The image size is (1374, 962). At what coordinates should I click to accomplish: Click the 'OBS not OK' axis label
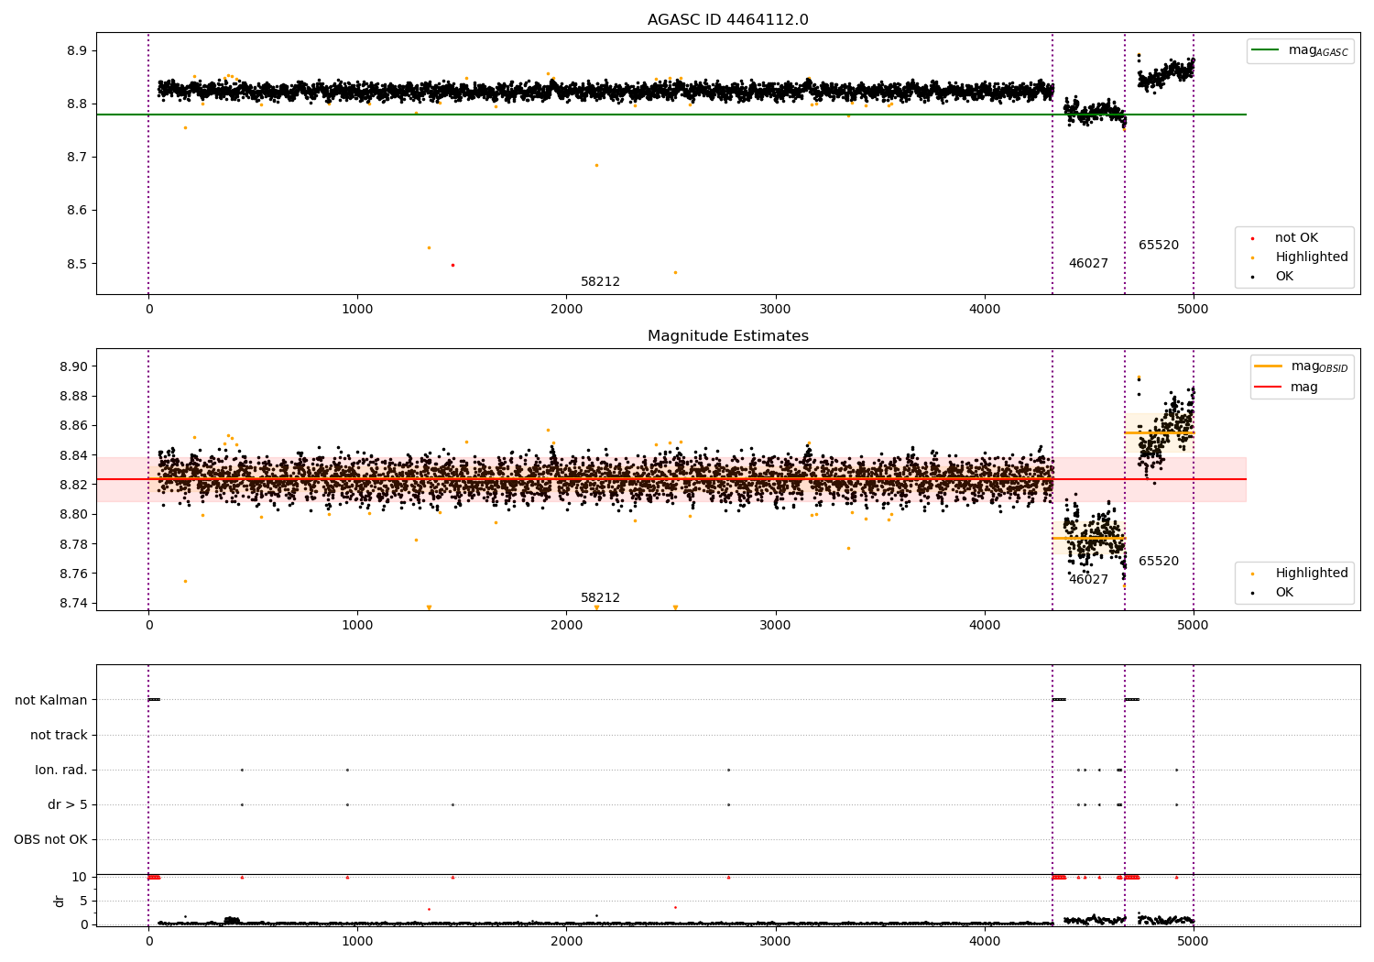point(51,840)
